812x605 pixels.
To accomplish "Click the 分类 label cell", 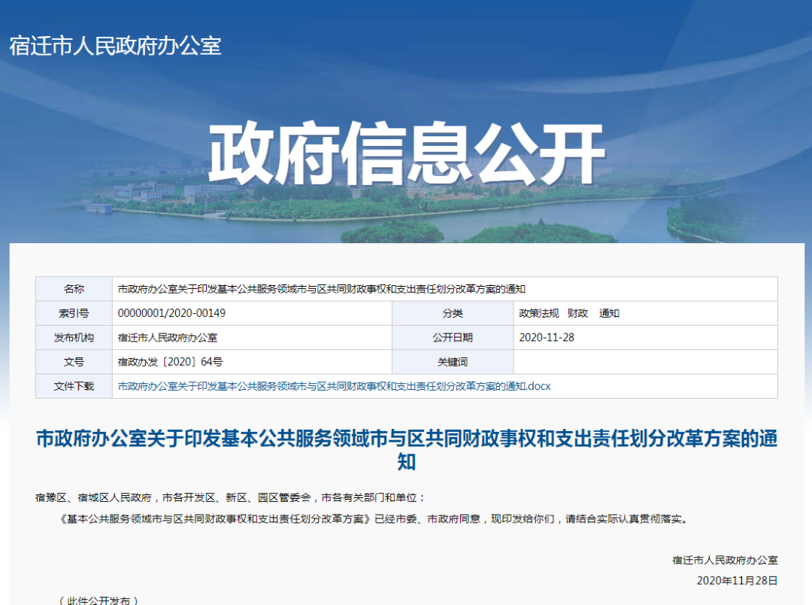I will tap(453, 313).
